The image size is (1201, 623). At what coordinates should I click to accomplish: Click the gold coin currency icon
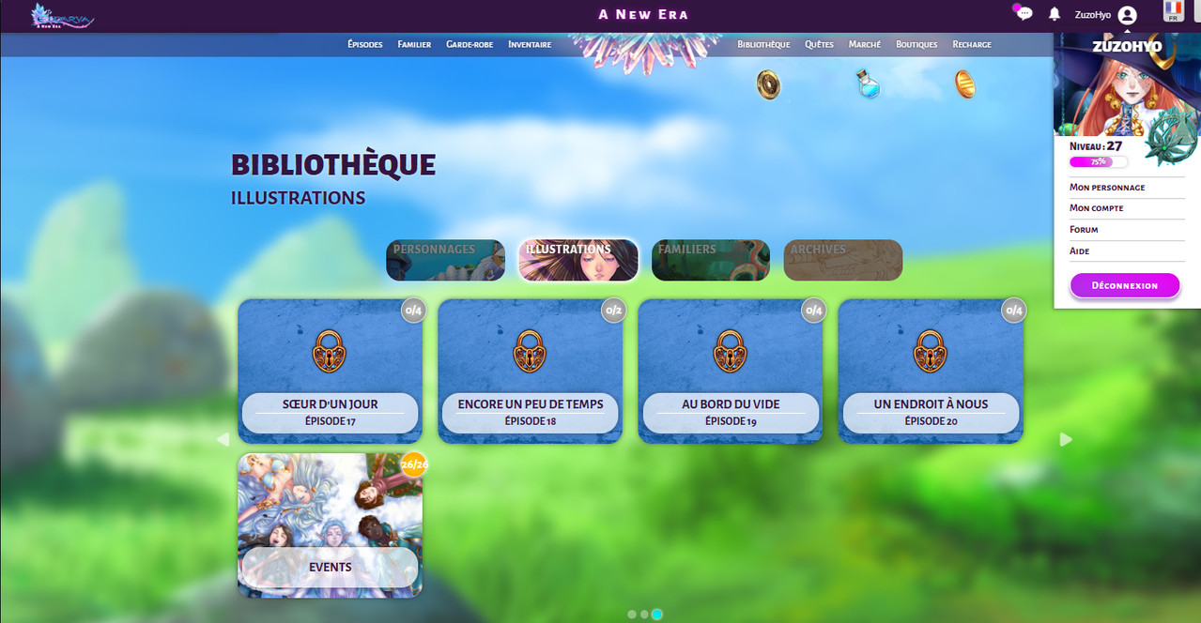[965, 84]
